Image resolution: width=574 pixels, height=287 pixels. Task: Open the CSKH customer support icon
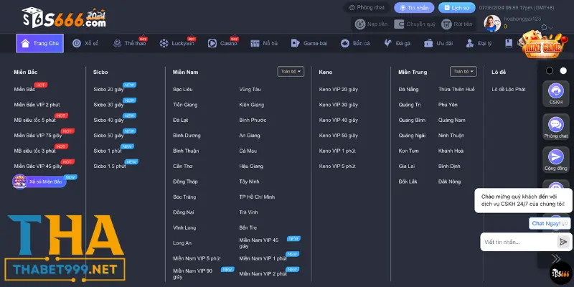click(x=555, y=92)
